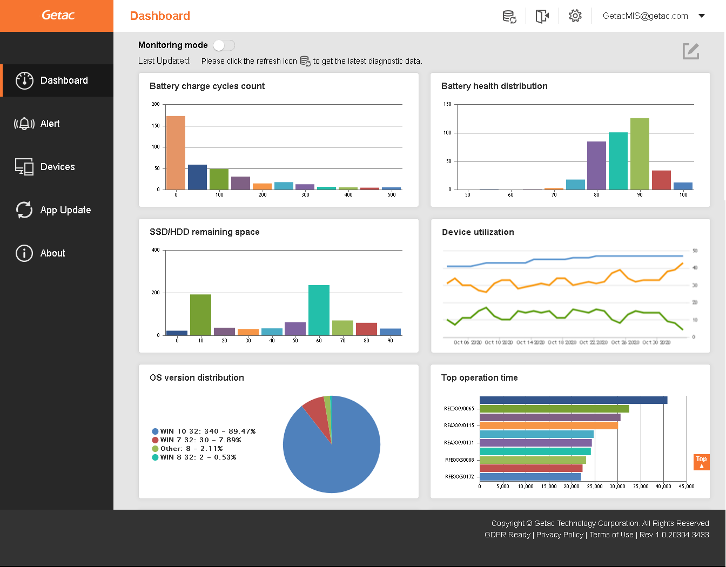Click the SSD/HDD remaining space title
This screenshot has height=567, width=726.
point(205,232)
